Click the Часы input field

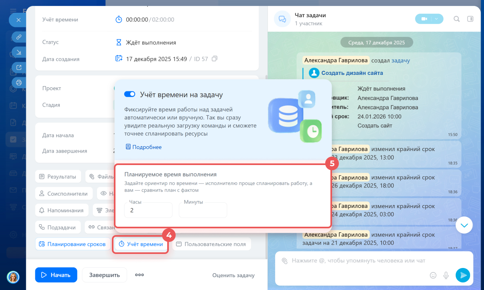click(148, 210)
